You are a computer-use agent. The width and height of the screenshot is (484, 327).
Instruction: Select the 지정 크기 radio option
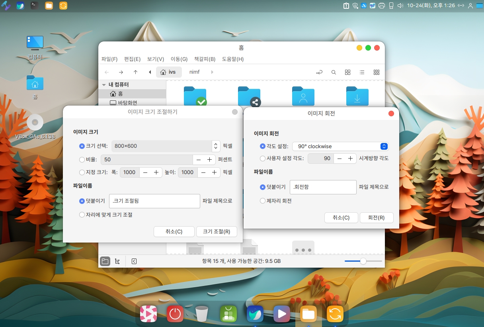(x=82, y=172)
